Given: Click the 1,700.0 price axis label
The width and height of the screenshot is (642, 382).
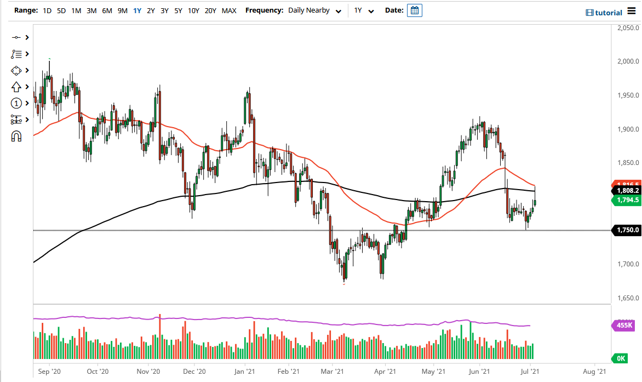Looking at the screenshot, I should tap(628, 265).
